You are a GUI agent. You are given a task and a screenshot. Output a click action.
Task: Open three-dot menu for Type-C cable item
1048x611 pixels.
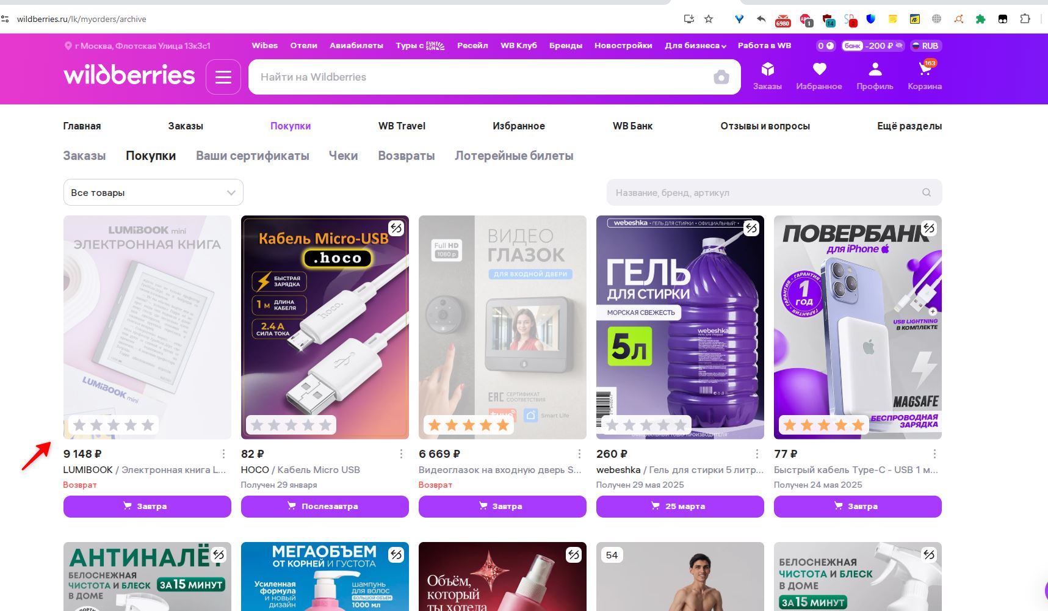(x=934, y=454)
